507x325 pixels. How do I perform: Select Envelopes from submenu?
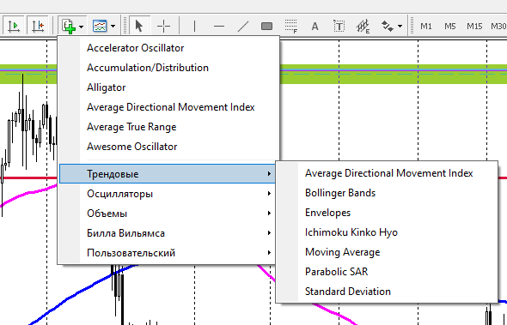[x=387, y=213]
